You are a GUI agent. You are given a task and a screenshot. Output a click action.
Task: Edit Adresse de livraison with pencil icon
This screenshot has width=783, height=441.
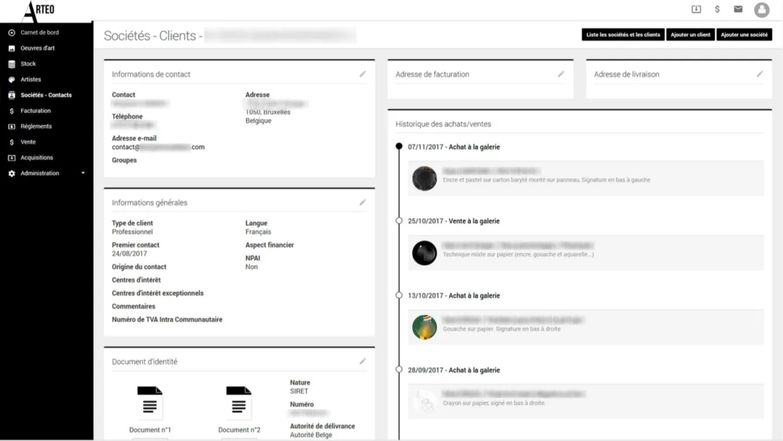click(x=759, y=74)
